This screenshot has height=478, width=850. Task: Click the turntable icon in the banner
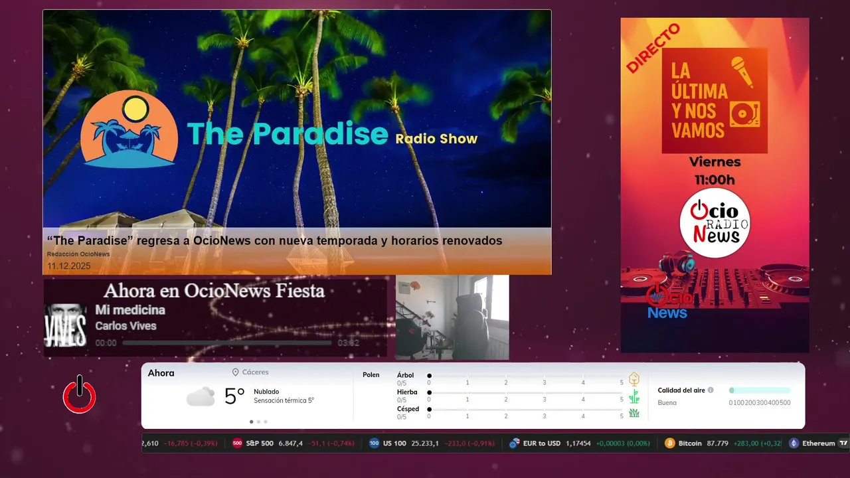[744, 114]
